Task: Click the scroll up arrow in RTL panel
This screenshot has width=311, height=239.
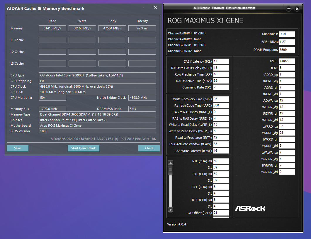Action: point(171,163)
